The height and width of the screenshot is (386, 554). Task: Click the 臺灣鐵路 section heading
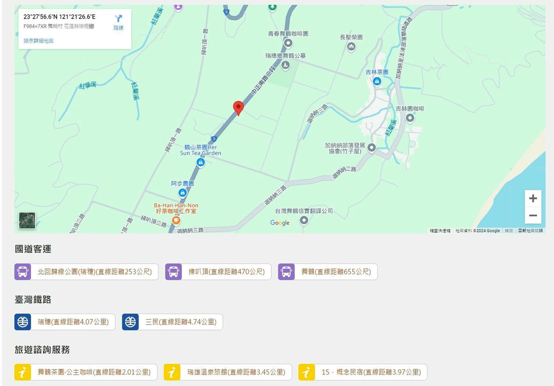point(33,300)
